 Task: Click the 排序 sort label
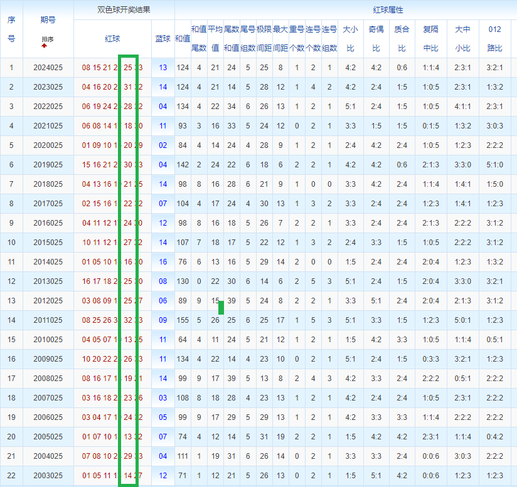click(48, 39)
